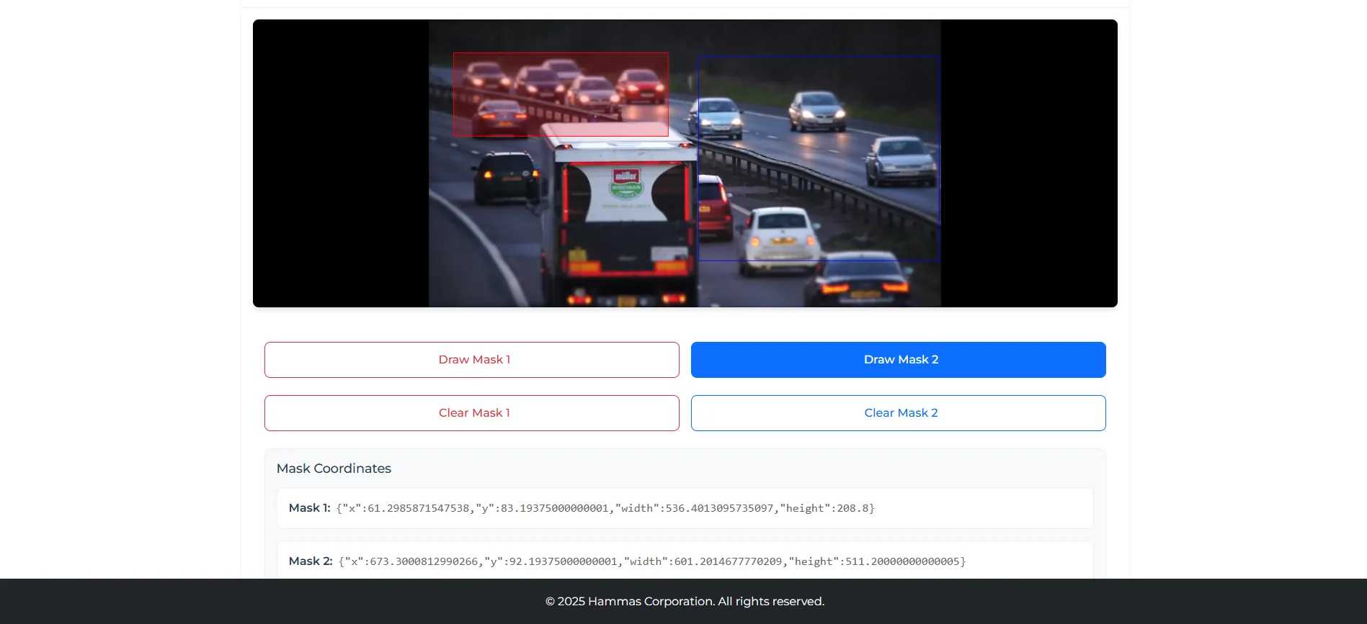1367x624 pixels.
Task: Click the left black letterbox area of the video
Action: 340,163
